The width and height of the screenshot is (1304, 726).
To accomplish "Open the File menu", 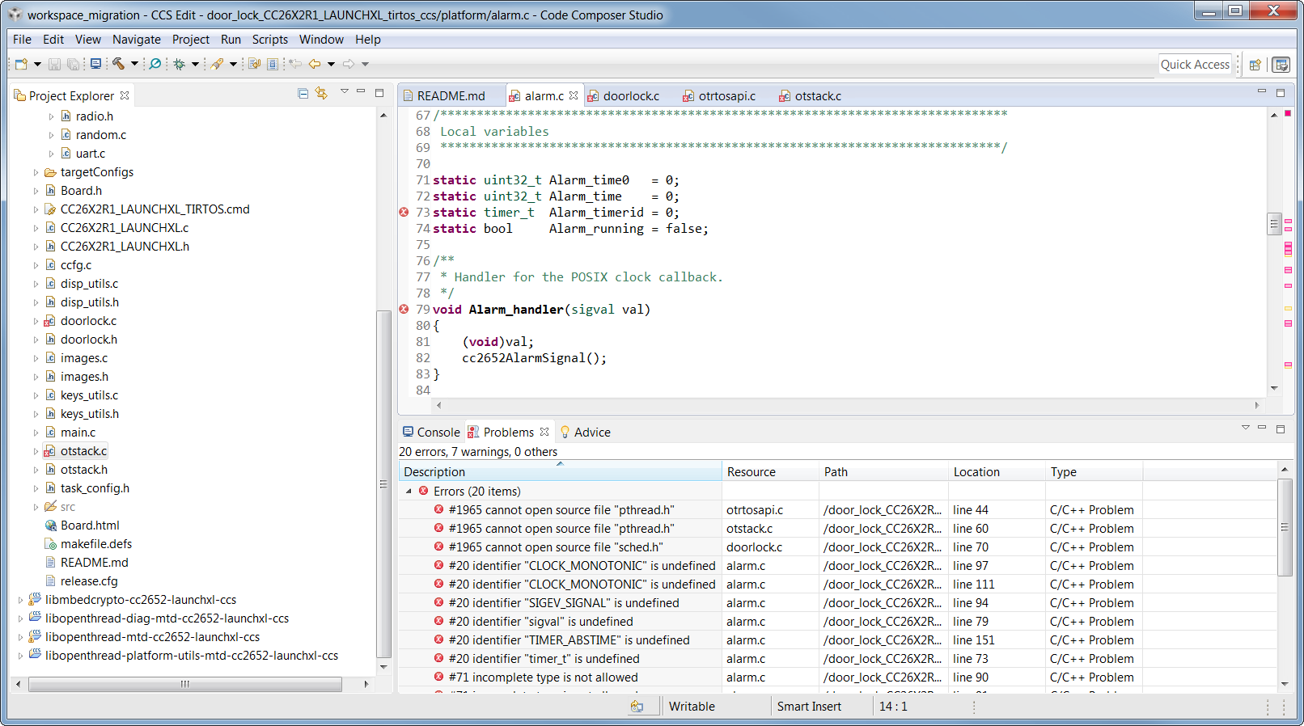I will 22,40.
